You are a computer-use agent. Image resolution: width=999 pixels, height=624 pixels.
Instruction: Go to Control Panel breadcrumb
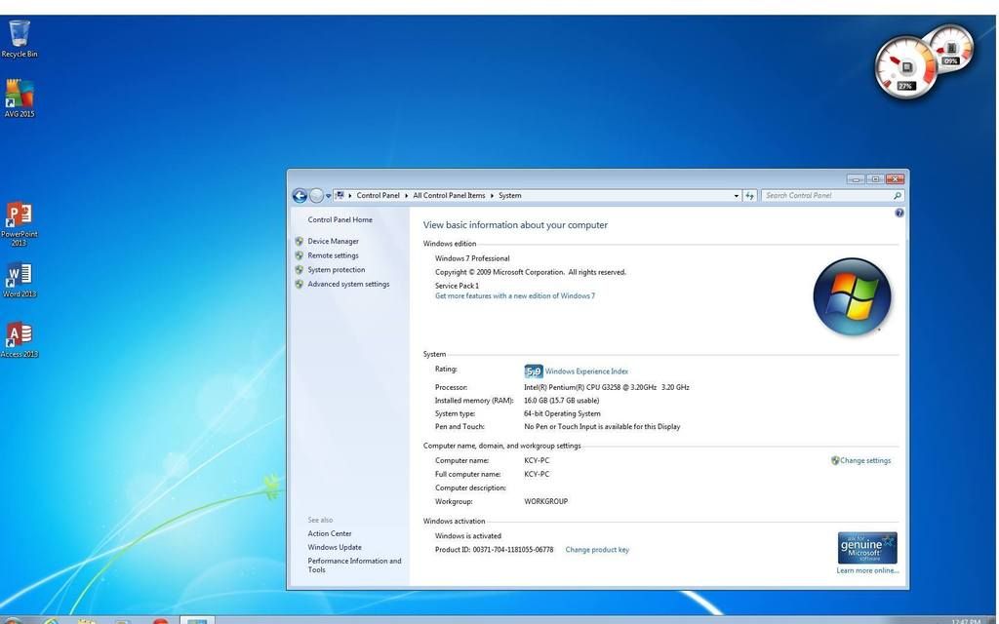(x=378, y=195)
